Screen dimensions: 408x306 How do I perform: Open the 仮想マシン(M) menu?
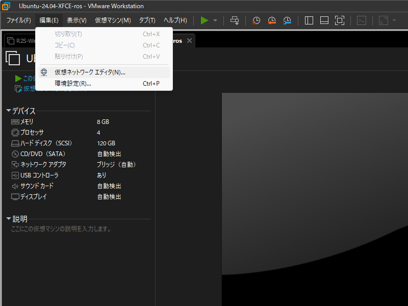pyautogui.click(x=113, y=20)
